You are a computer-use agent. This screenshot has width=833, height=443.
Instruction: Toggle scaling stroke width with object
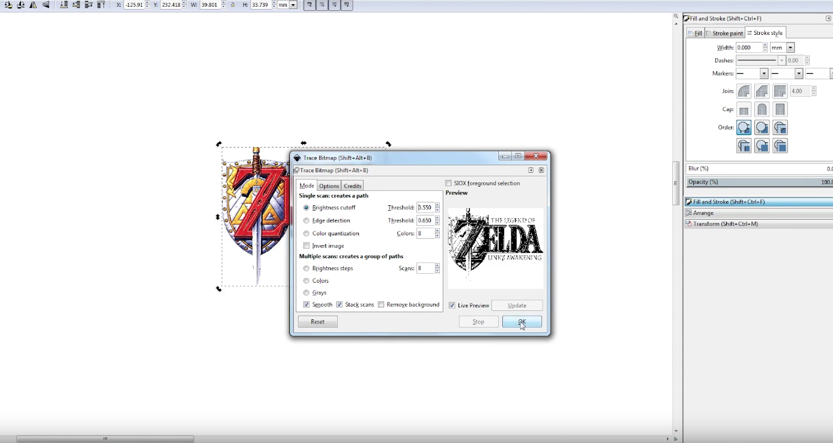309,5
